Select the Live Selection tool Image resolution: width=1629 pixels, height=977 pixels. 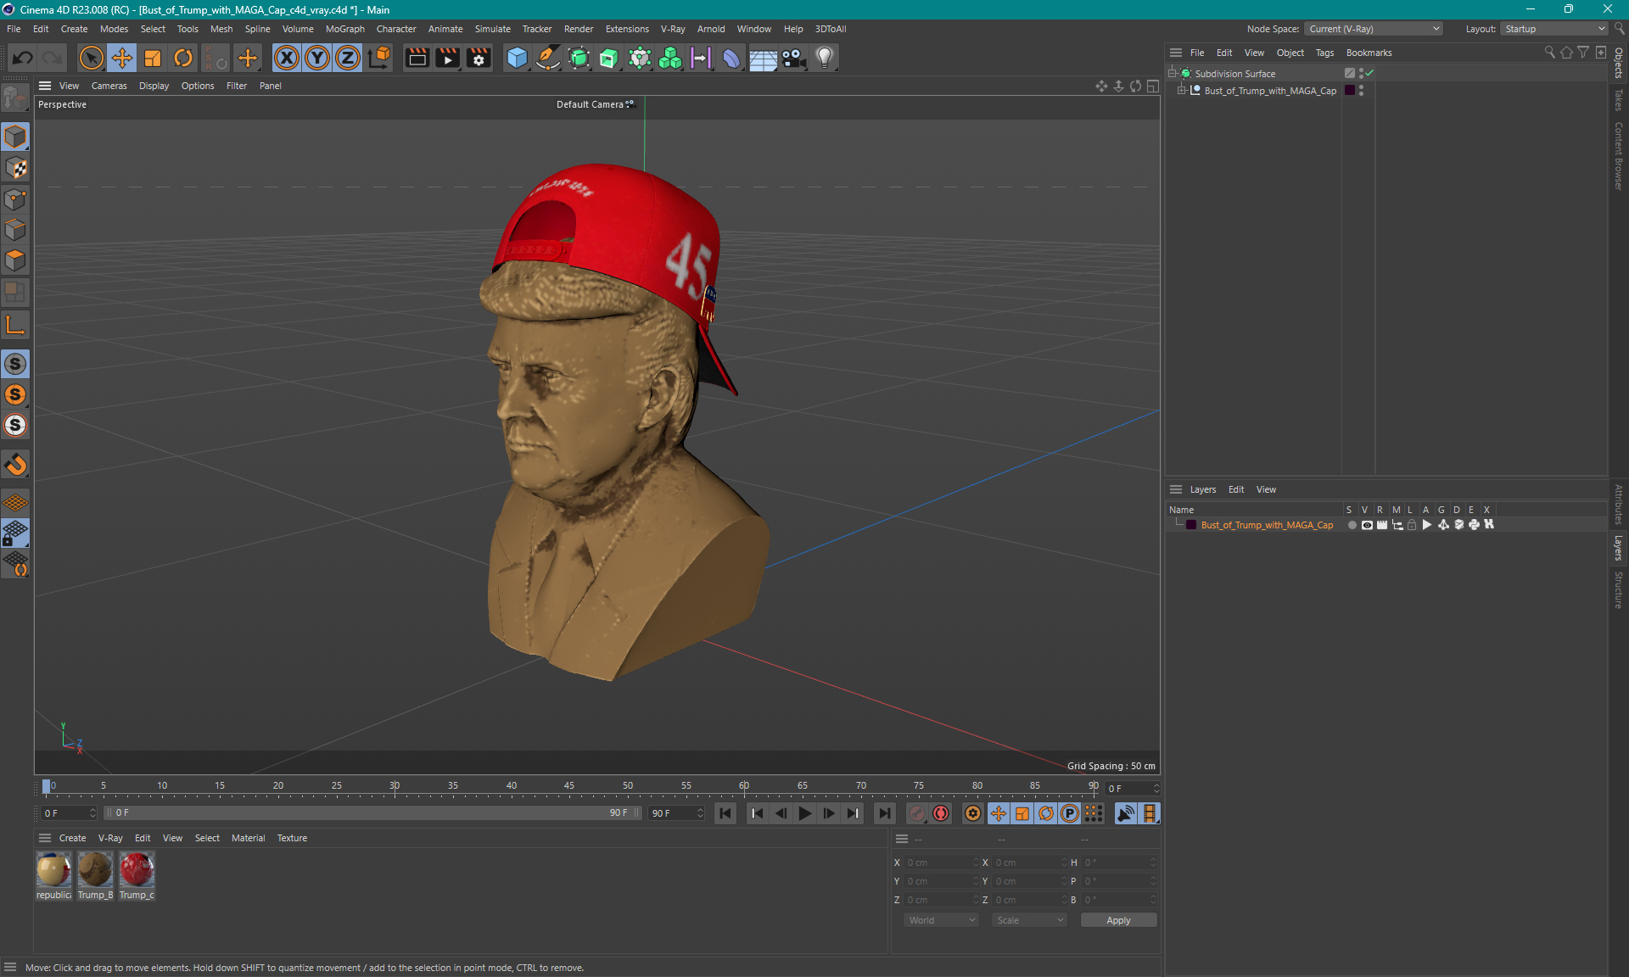(91, 58)
